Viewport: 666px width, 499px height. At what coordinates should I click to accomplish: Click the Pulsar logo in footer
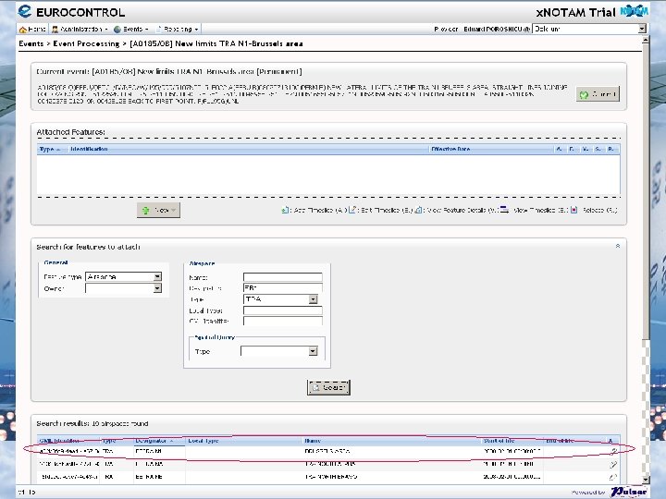coord(629,492)
